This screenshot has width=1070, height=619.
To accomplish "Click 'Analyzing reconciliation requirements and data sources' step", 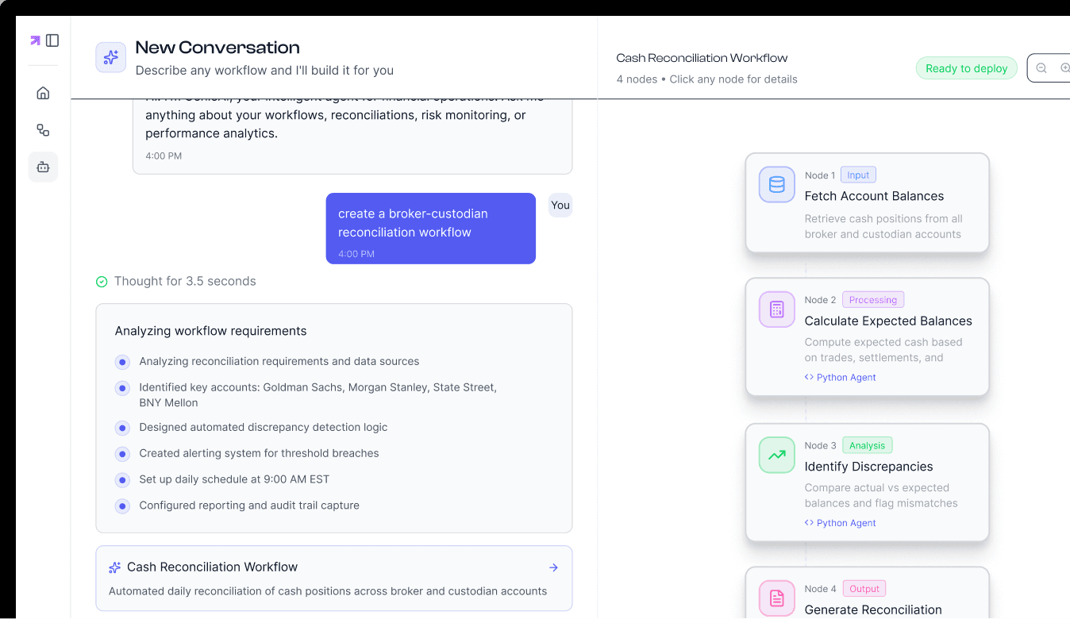I will point(279,361).
